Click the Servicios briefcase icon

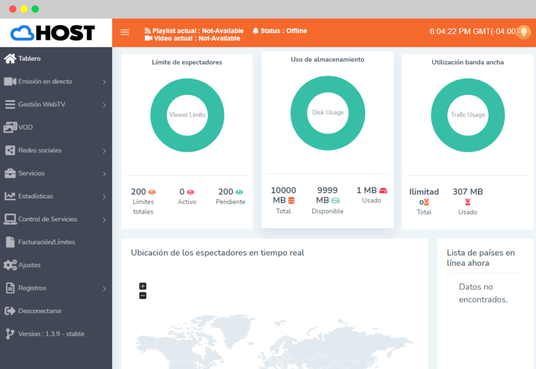click(x=10, y=173)
